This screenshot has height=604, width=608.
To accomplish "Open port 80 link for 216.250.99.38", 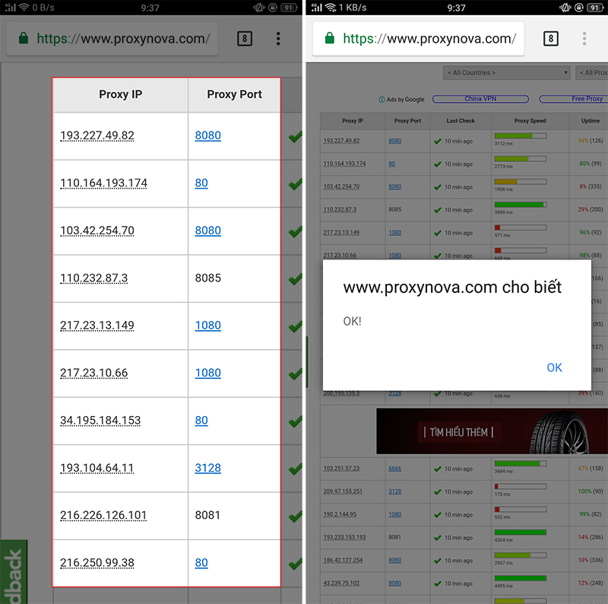I will pos(201,563).
